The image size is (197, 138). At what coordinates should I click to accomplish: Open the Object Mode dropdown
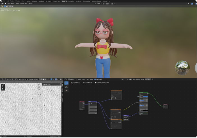10,4
